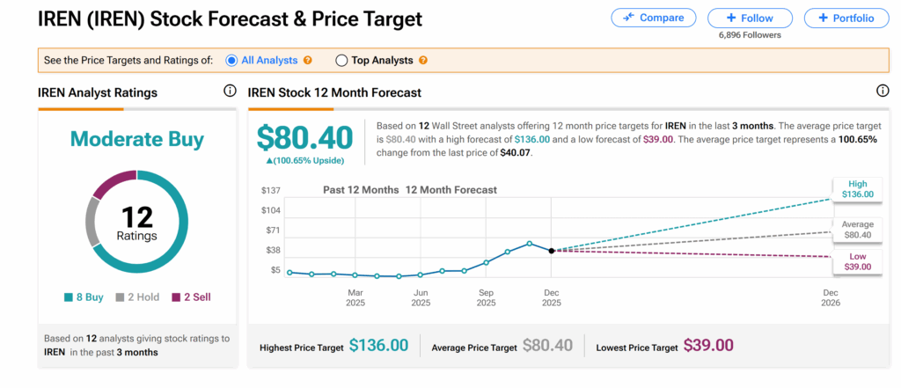Click the crown icon next to Top Analysts

[x=423, y=61]
